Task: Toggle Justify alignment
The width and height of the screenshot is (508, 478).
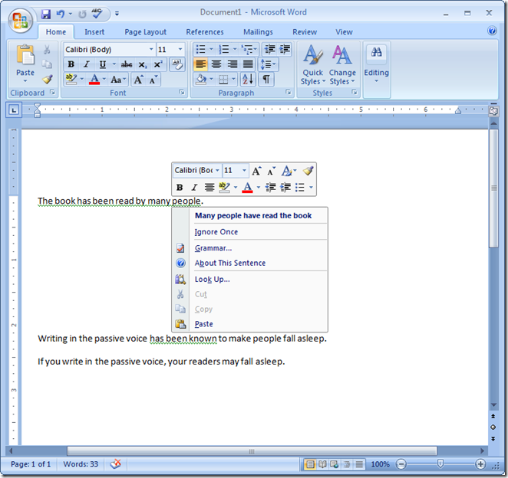Action: (248, 64)
